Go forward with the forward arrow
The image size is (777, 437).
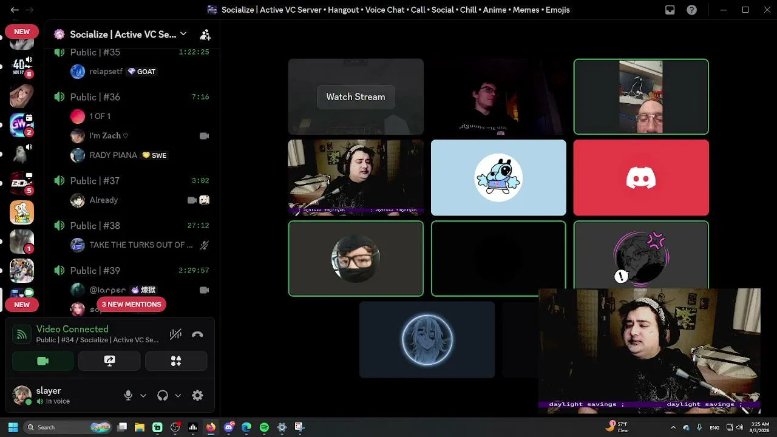(x=30, y=10)
